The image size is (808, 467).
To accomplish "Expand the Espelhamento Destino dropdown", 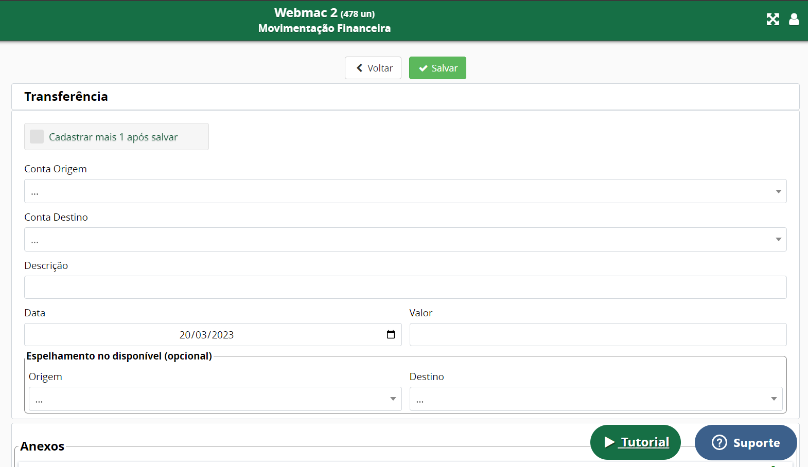I will (x=595, y=399).
